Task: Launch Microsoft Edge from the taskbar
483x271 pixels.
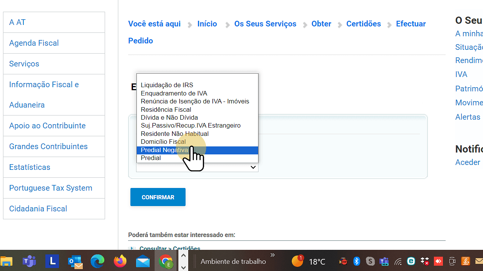Action: [98, 261]
